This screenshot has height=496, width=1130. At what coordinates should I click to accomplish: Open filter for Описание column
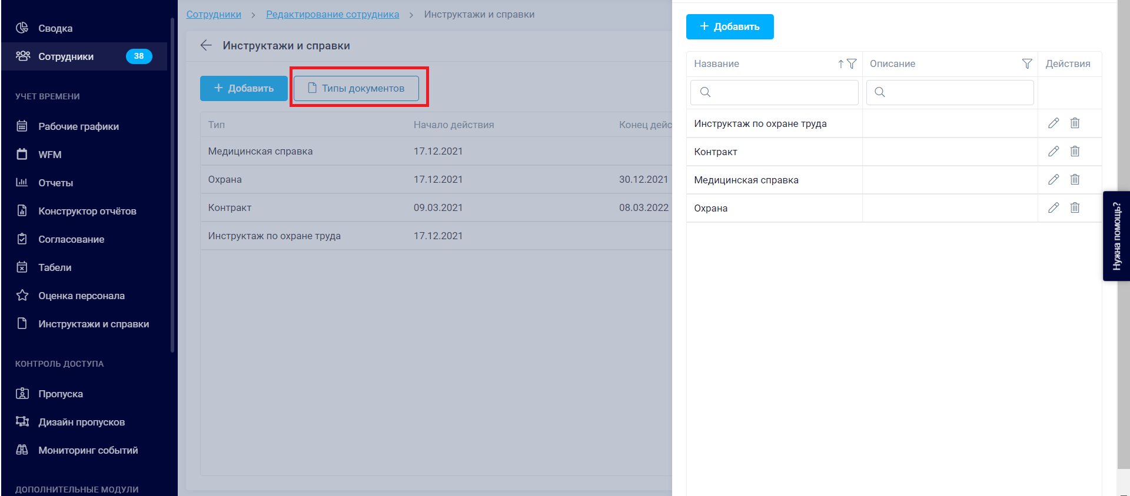1027,63
